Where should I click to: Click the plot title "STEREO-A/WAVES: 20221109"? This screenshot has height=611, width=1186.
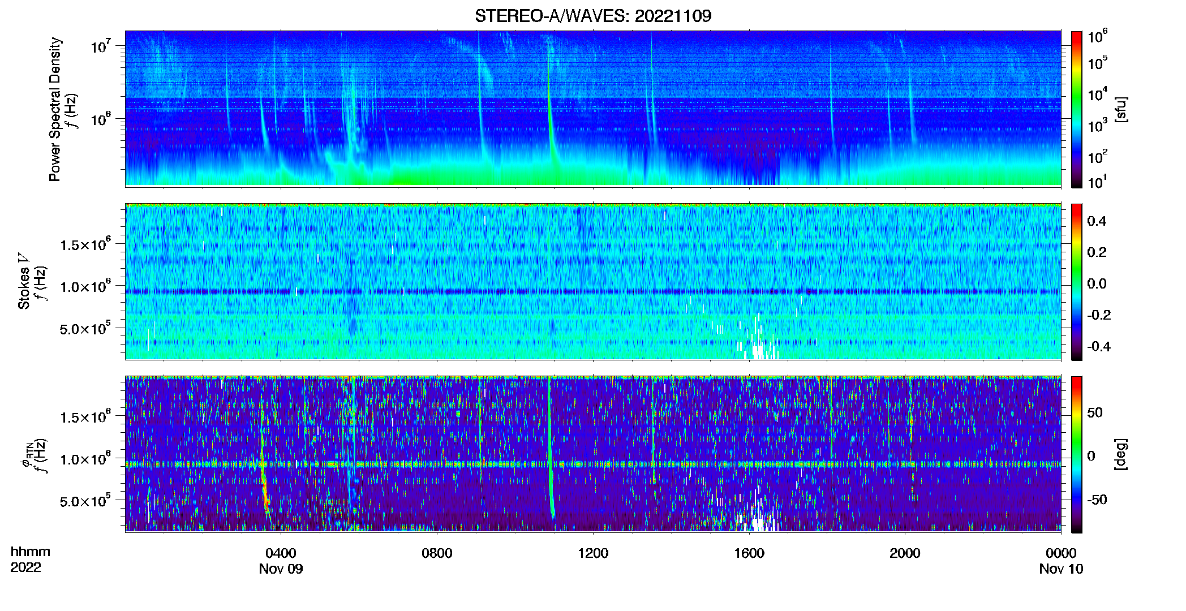(x=593, y=16)
